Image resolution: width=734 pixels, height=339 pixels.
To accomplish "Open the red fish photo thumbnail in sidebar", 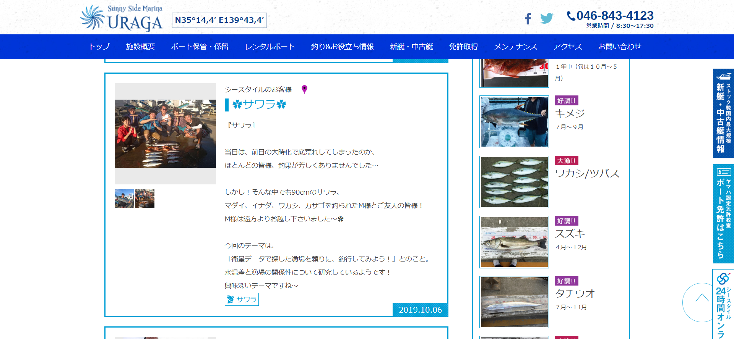I will [514, 73].
